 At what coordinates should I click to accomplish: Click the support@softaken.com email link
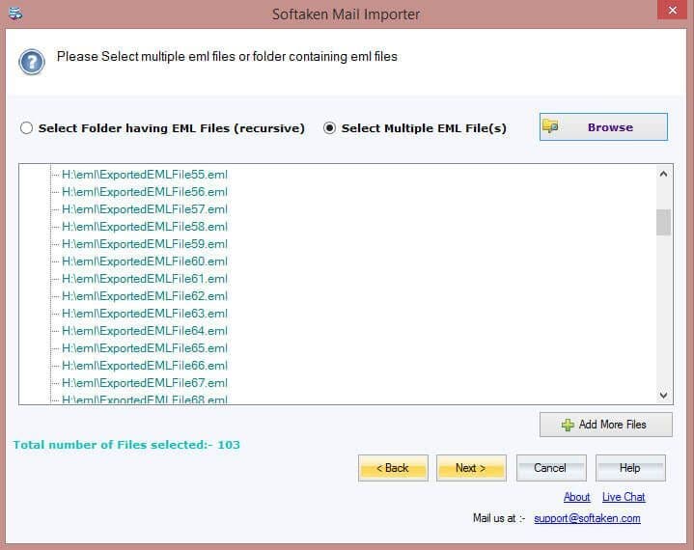coord(587,518)
